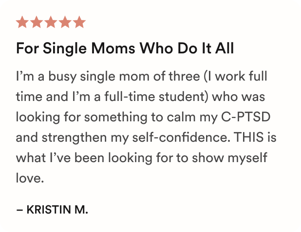Tap the fourth rating star
This screenshot has height=232, width=301.
(x=65, y=22)
